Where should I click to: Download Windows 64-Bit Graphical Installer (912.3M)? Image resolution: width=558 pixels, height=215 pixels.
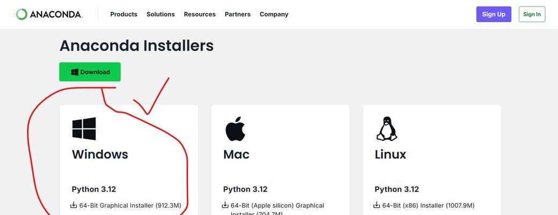131,205
